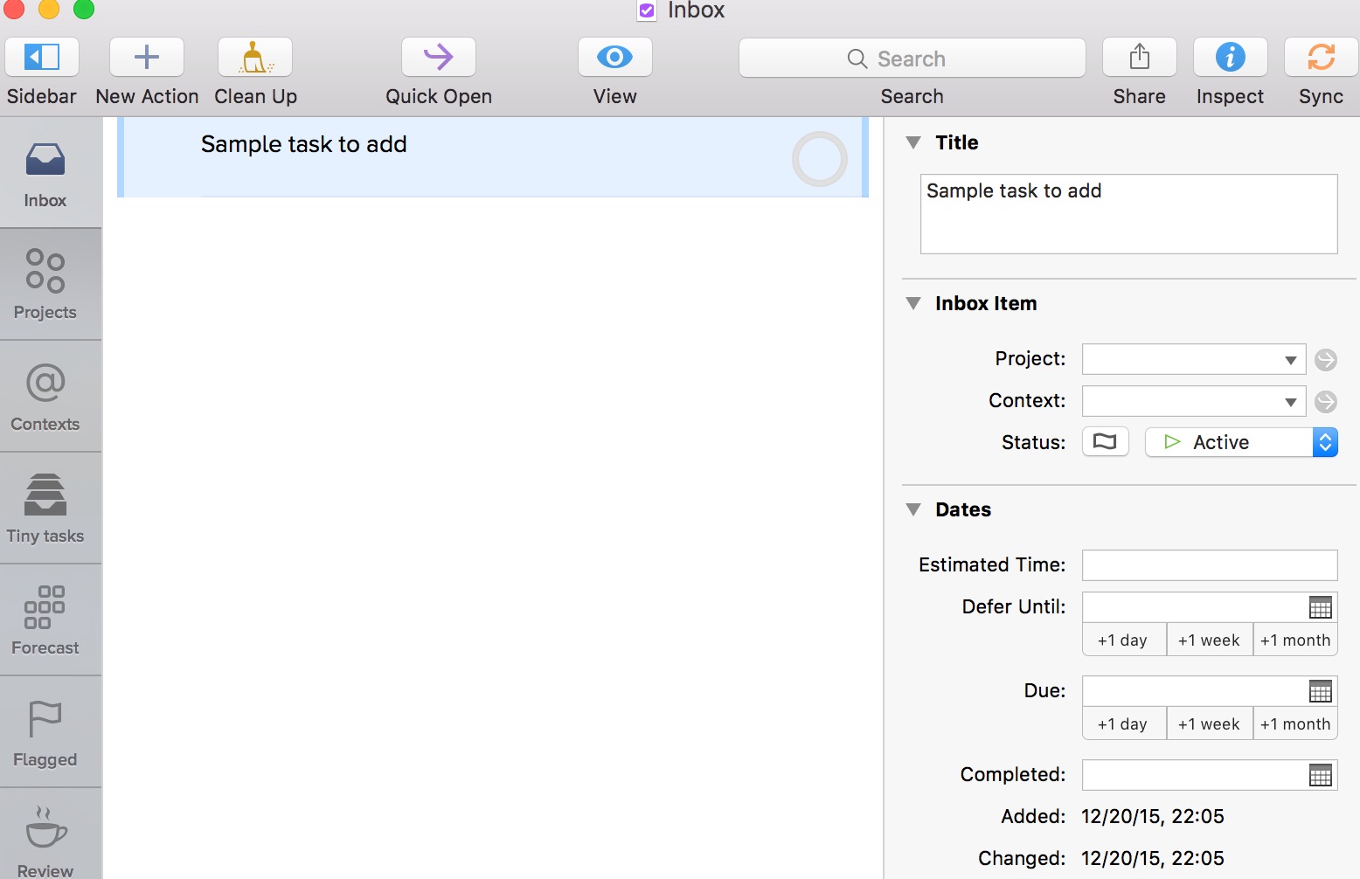
Task: Add a New Action
Action: [x=147, y=58]
